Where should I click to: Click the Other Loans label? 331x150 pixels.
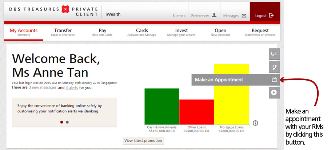pyautogui.click(x=196, y=127)
